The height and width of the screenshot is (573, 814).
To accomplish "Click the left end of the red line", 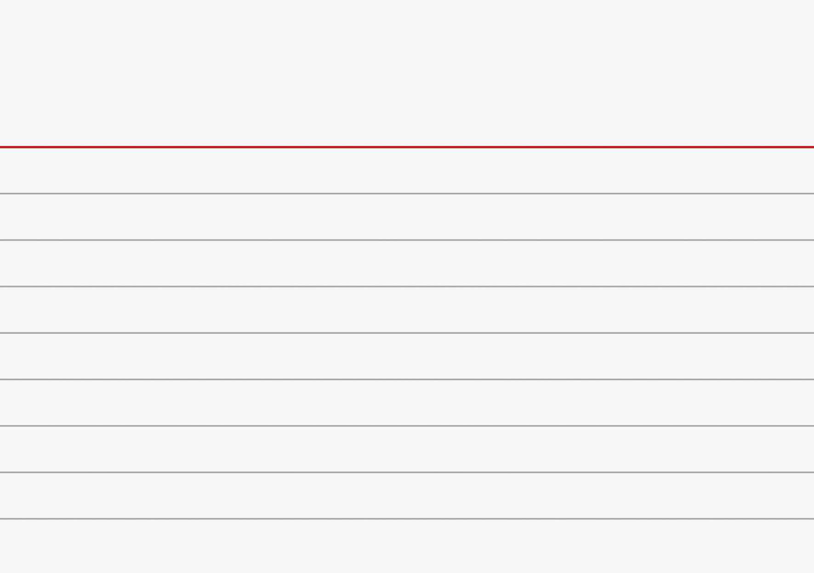I will click(2, 147).
